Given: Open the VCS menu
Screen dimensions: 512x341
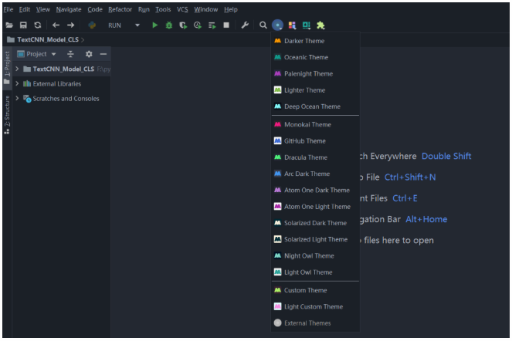Looking at the screenshot, I should click(x=182, y=9).
